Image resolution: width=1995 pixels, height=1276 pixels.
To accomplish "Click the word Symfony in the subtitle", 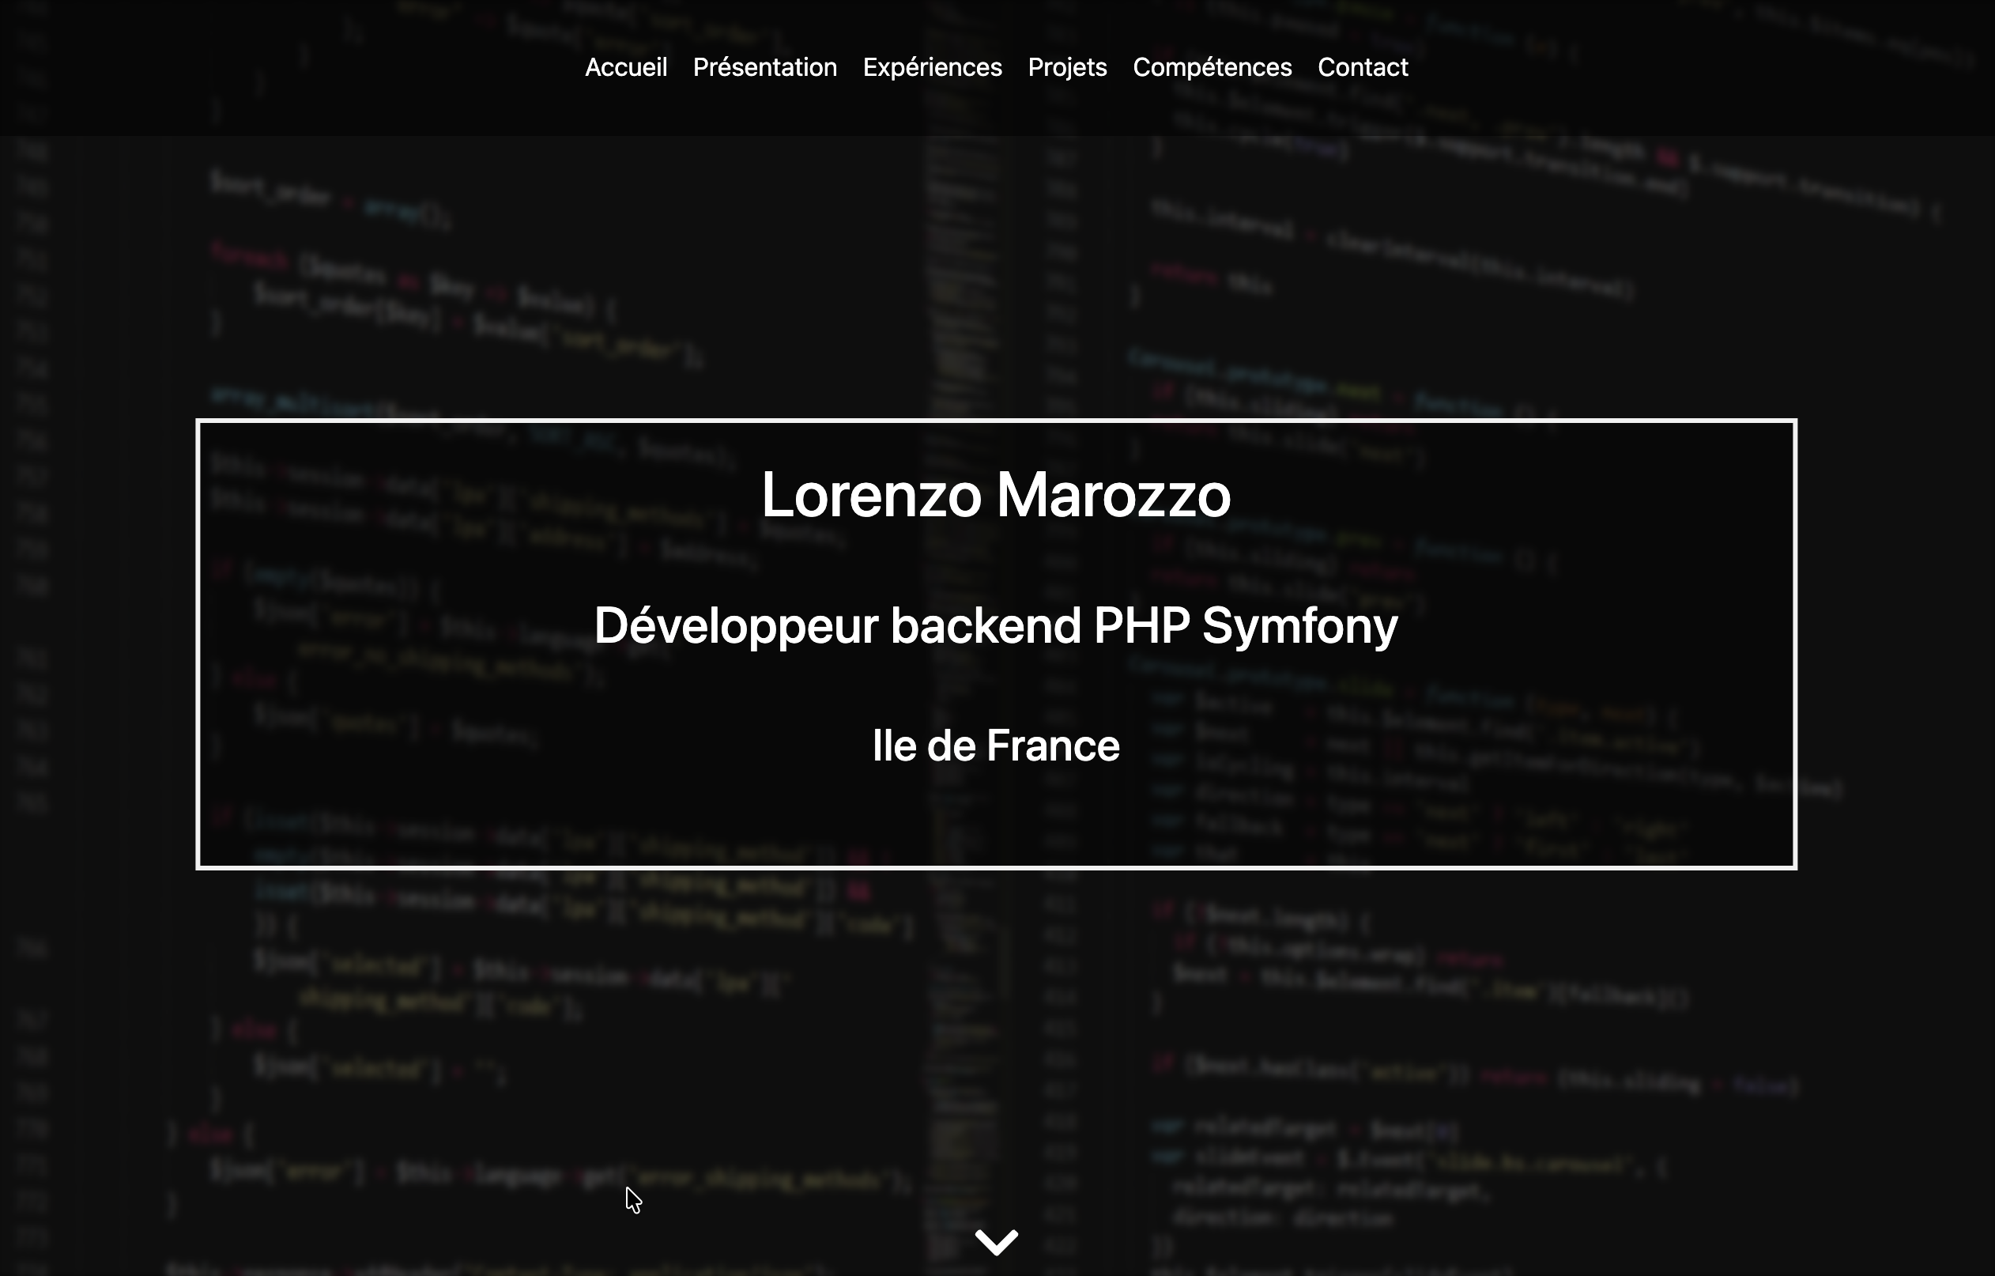I will 1299,625.
